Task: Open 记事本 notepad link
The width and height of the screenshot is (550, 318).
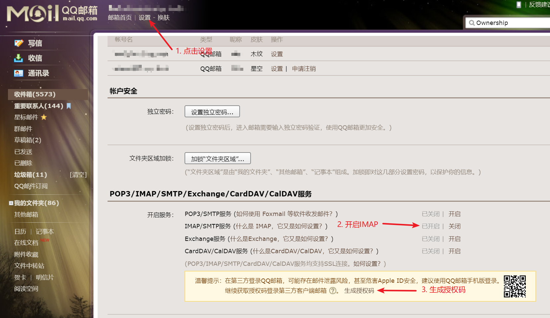Action: [45, 232]
